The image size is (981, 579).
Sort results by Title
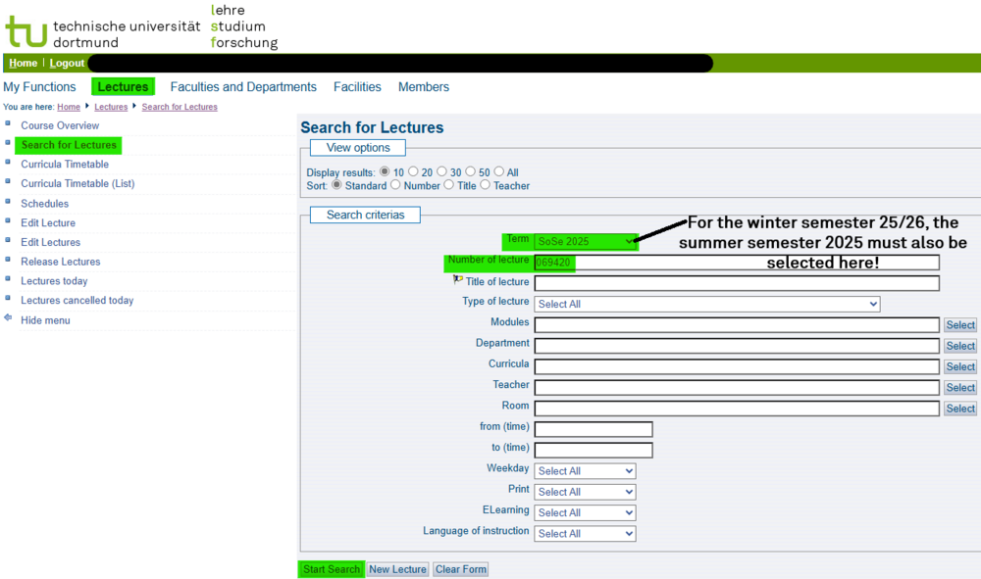448,185
